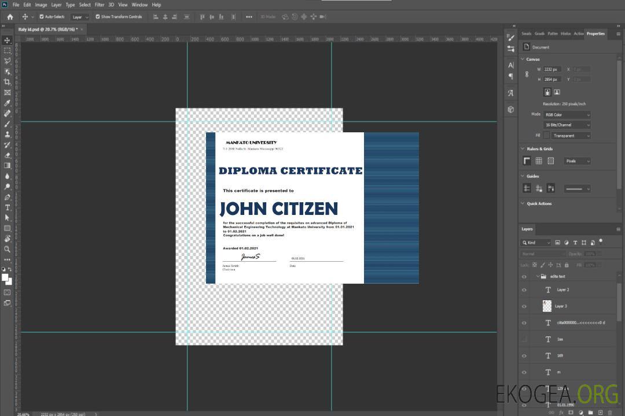Select the Rectangle shape tool
Viewport: 625px width, 416px height.
click(7, 228)
